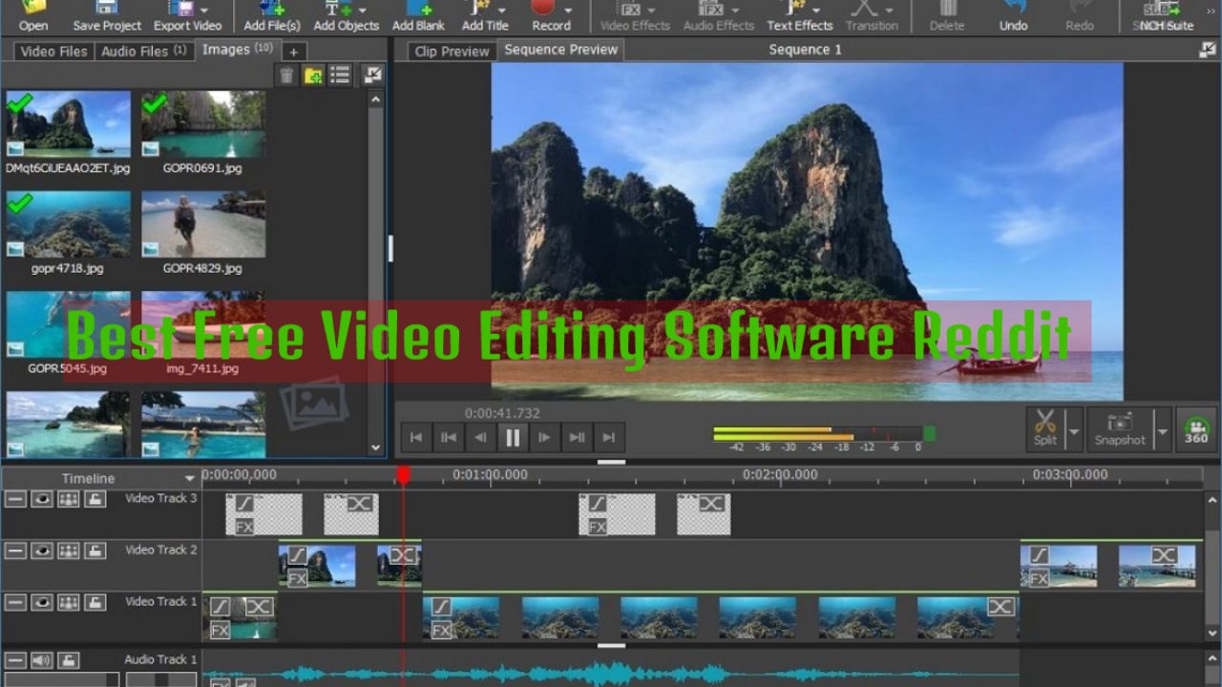The image size is (1222, 687).
Task: Lock Audio Track 1
Action: (x=69, y=660)
